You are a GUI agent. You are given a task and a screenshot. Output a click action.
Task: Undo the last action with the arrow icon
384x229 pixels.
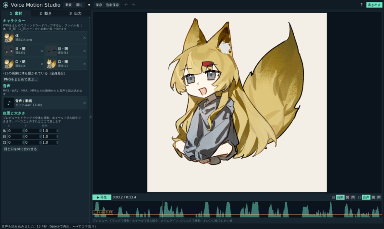[126, 5]
